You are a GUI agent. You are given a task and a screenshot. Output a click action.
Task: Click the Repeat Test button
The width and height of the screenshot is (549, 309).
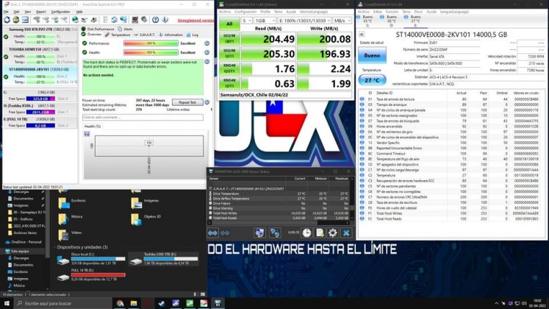point(187,102)
